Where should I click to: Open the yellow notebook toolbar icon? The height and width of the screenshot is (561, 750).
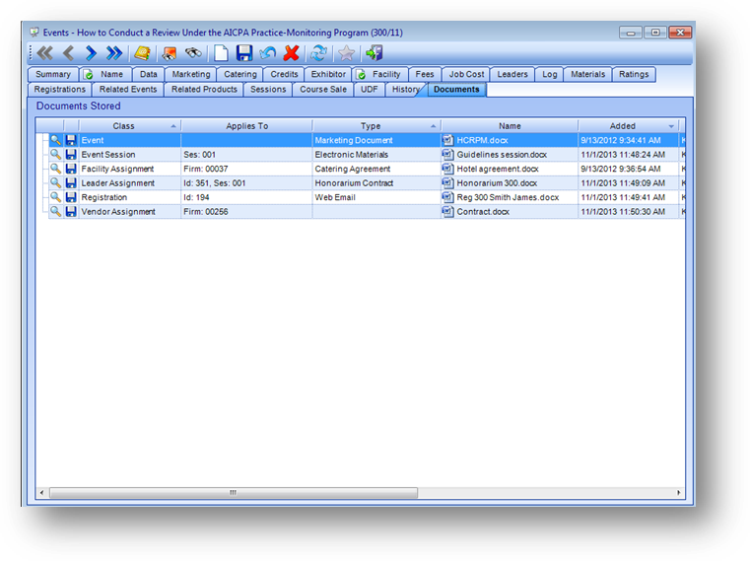click(x=142, y=53)
